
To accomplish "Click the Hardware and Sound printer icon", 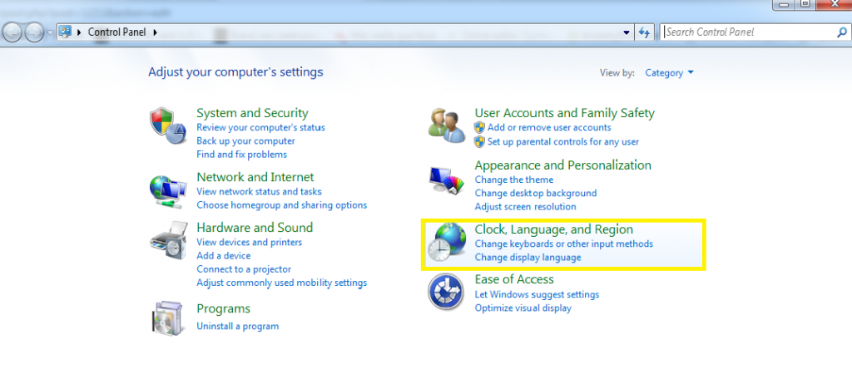I will (168, 241).
